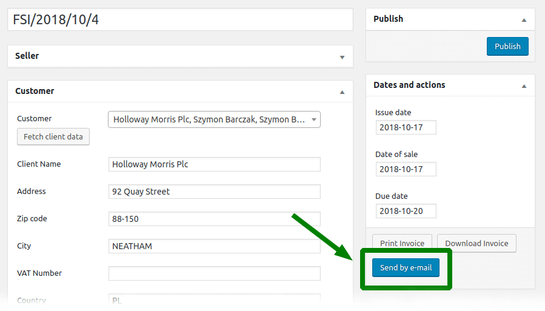Click the Issue date label
This screenshot has width=545, height=311.
point(393,113)
